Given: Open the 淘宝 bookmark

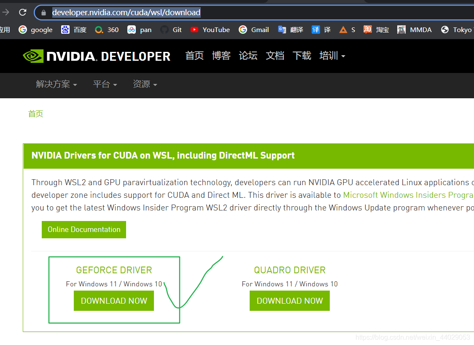Looking at the screenshot, I should [376, 30].
